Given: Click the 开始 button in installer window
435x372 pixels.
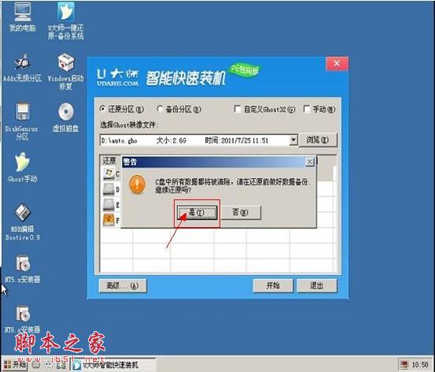Looking at the screenshot, I should tap(273, 285).
